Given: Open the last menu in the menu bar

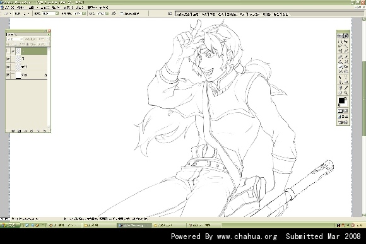Looking at the screenshot, I should pos(103,8).
